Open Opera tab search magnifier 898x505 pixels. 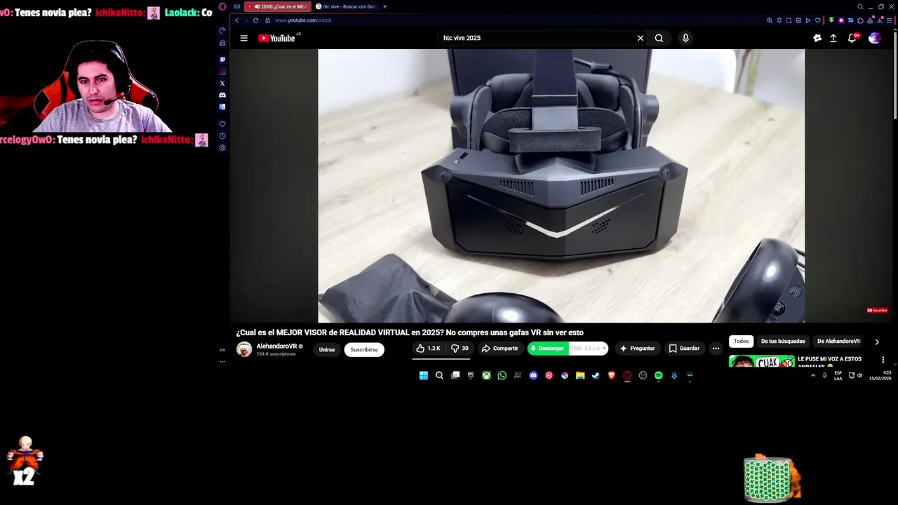tap(860, 6)
